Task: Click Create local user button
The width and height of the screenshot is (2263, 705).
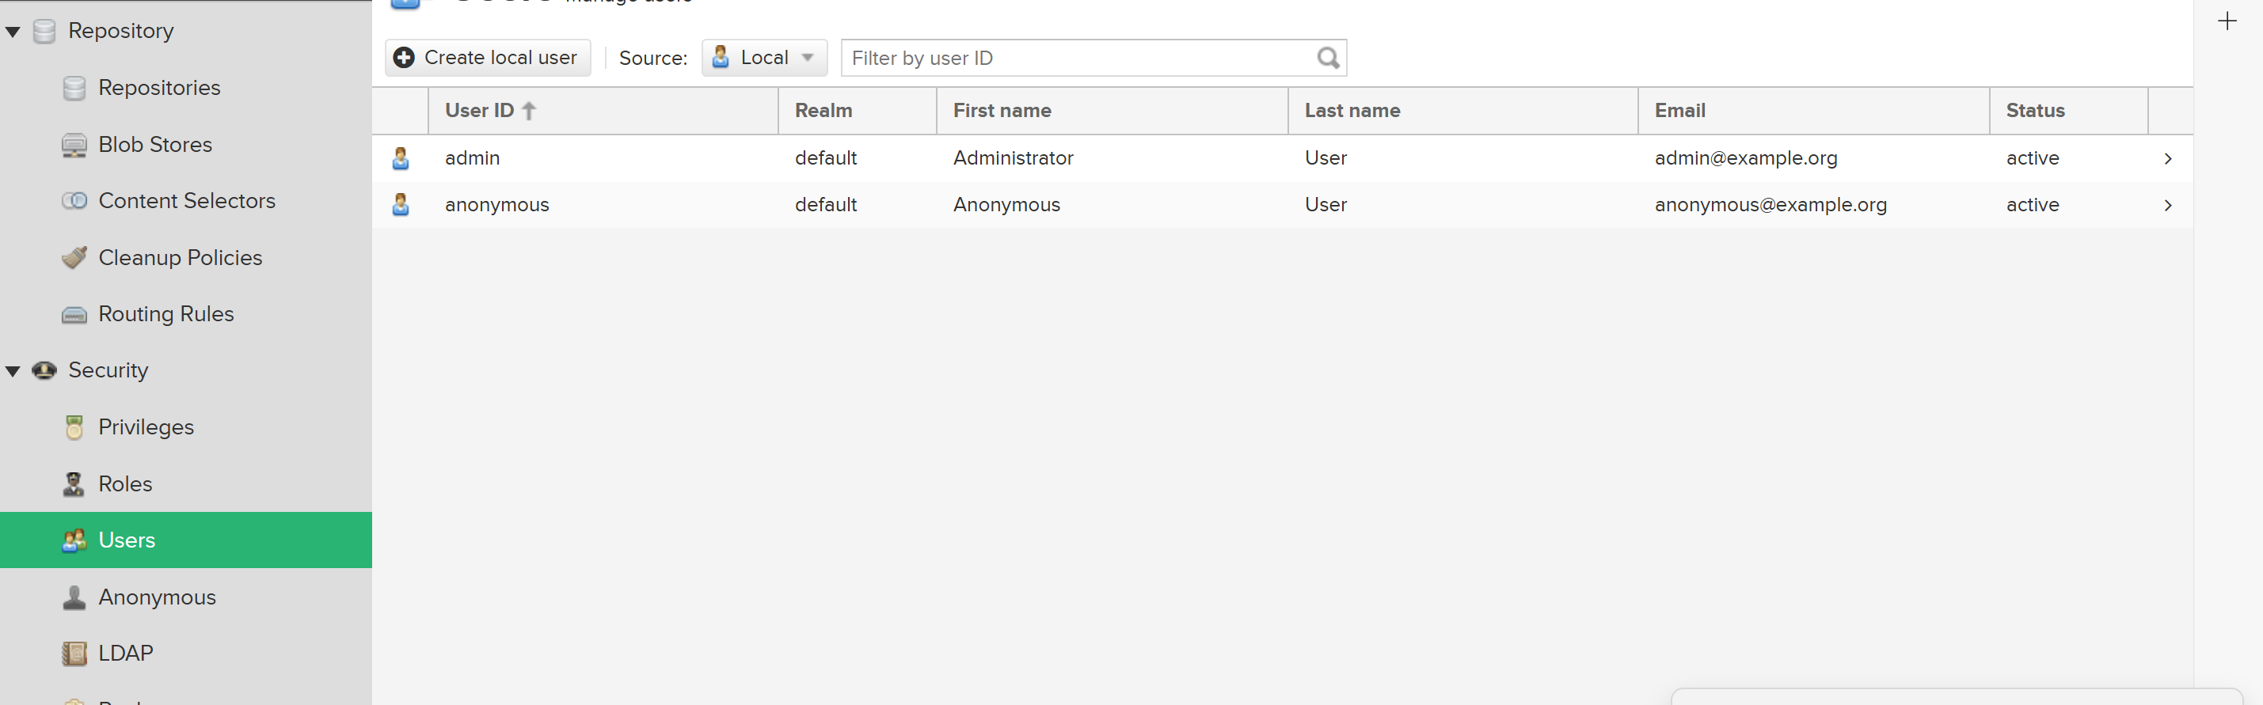Action: pyautogui.click(x=488, y=58)
